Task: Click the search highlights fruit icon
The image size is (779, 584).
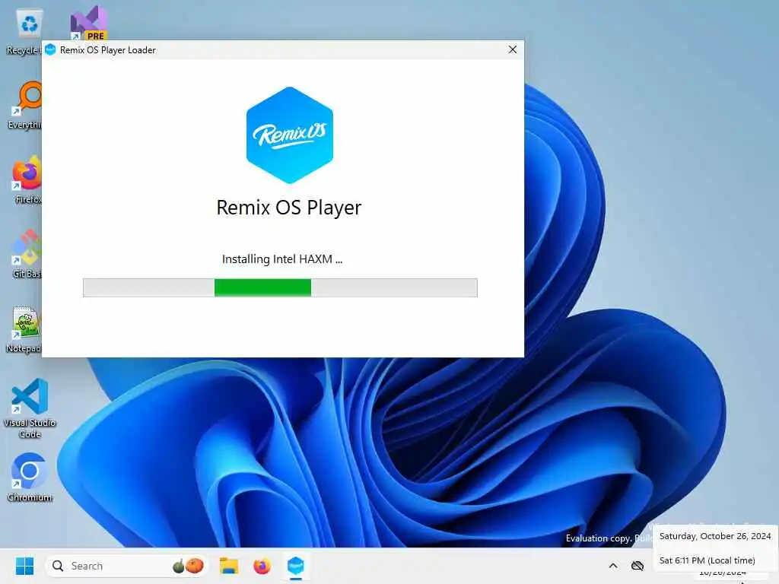Action: click(189, 566)
